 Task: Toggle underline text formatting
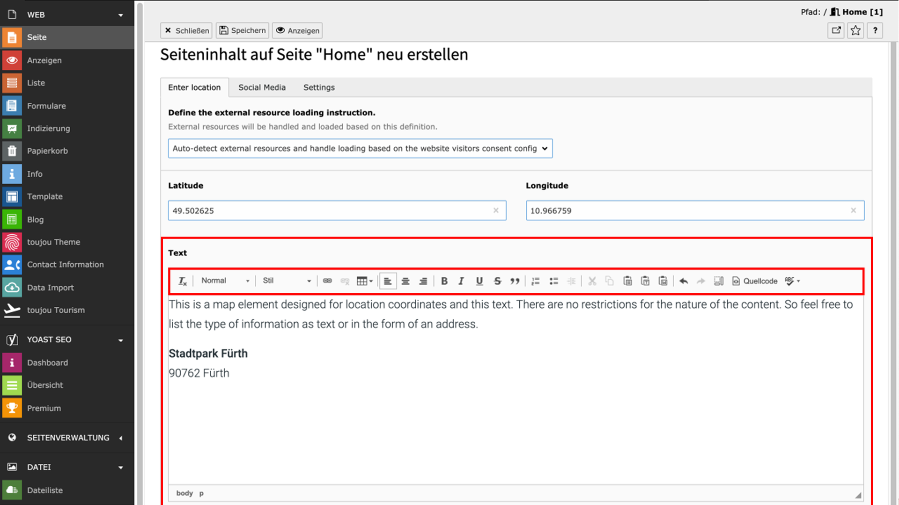click(479, 281)
